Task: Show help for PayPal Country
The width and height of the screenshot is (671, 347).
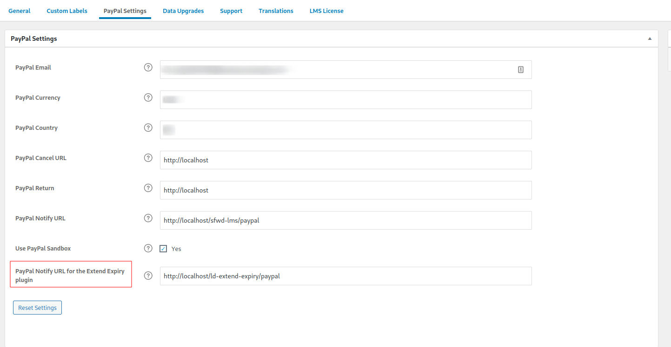Action: coord(148,128)
